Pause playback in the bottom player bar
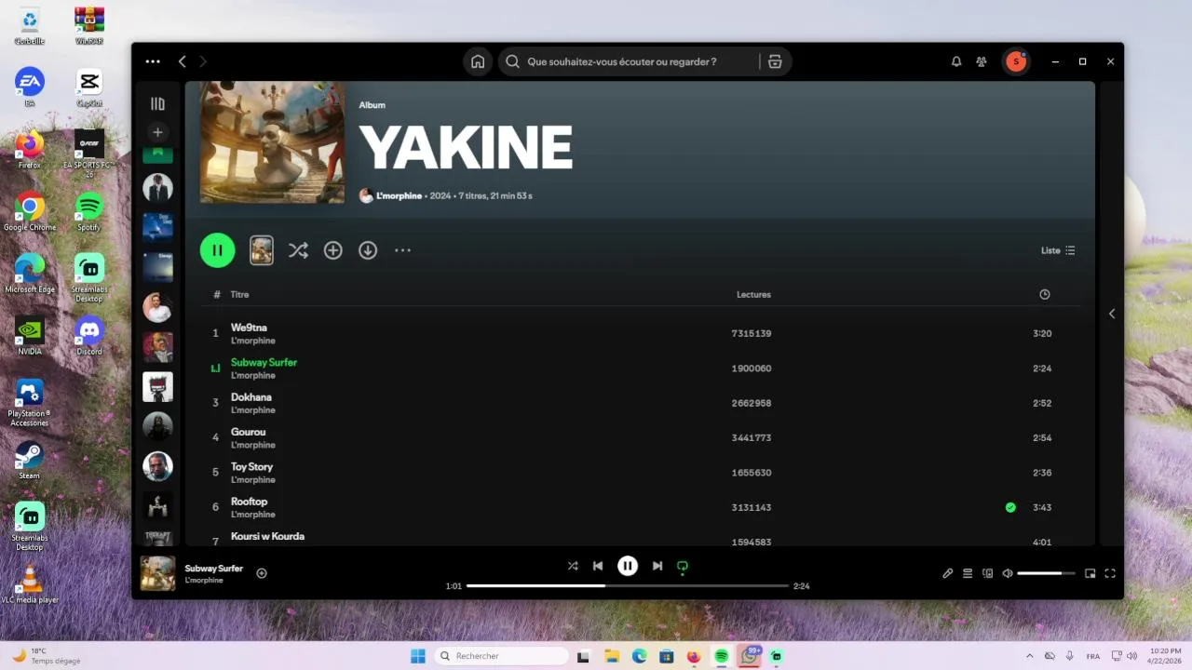Viewport: 1192px width, 670px height. click(628, 566)
